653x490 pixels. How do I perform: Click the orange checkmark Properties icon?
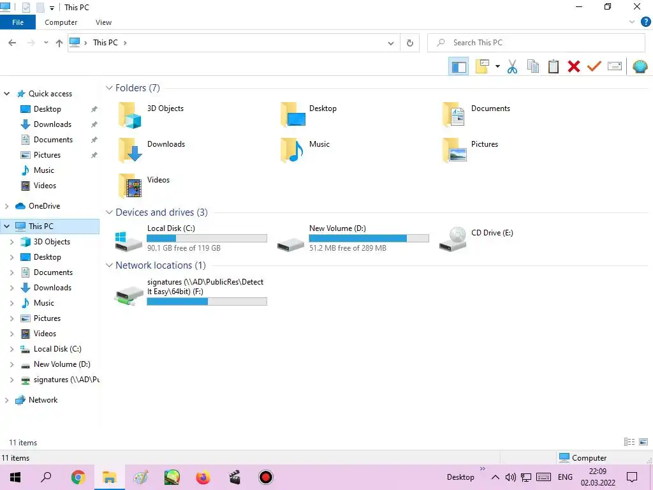pos(594,66)
